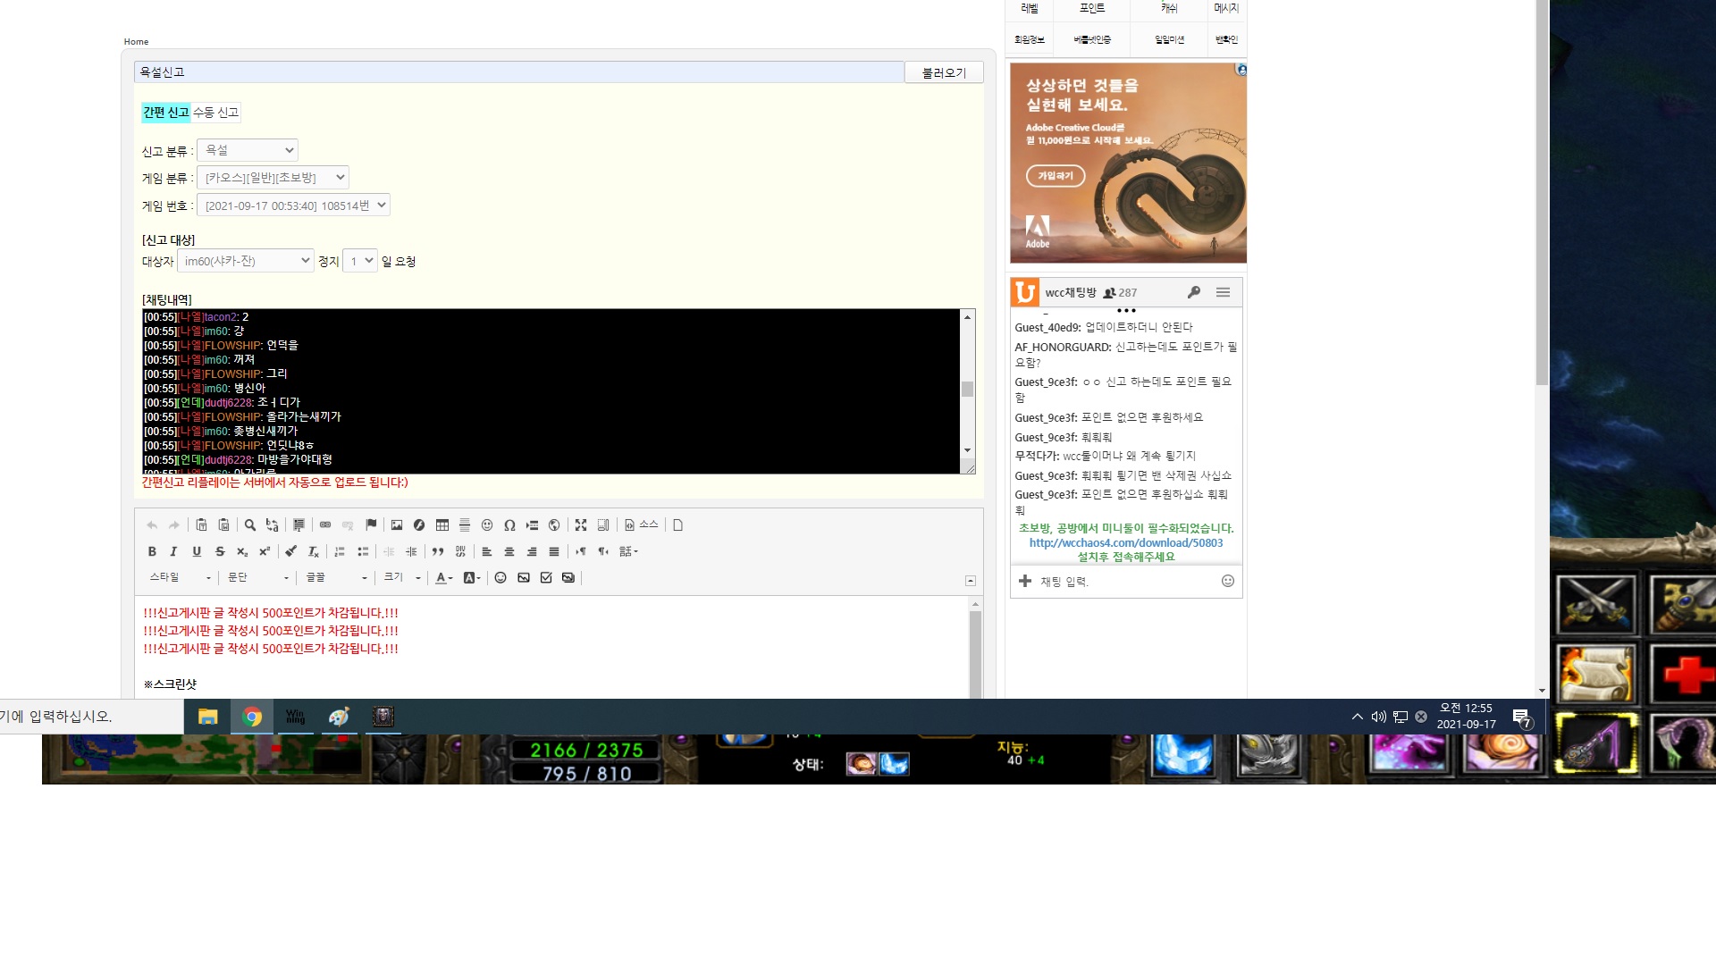1716x965 pixels.
Task: Apply strikethrough formatting
Action: (x=220, y=552)
